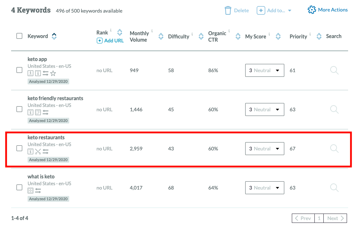This screenshot has height=229, width=361.
Task: Click the second dollar SERP icon under keto app
Action: pyautogui.click(x=38, y=73)
